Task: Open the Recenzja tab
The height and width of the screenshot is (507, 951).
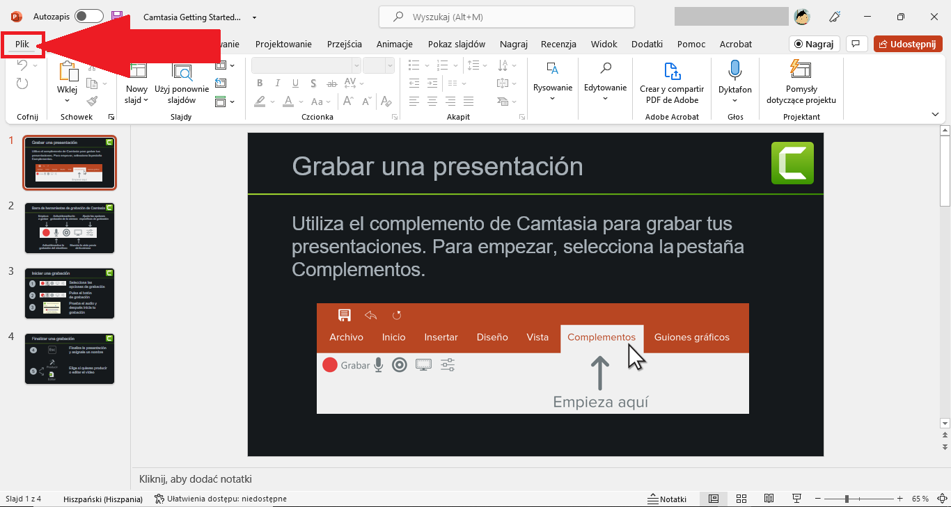Action: pyautogui.click(x=558, y=44)
